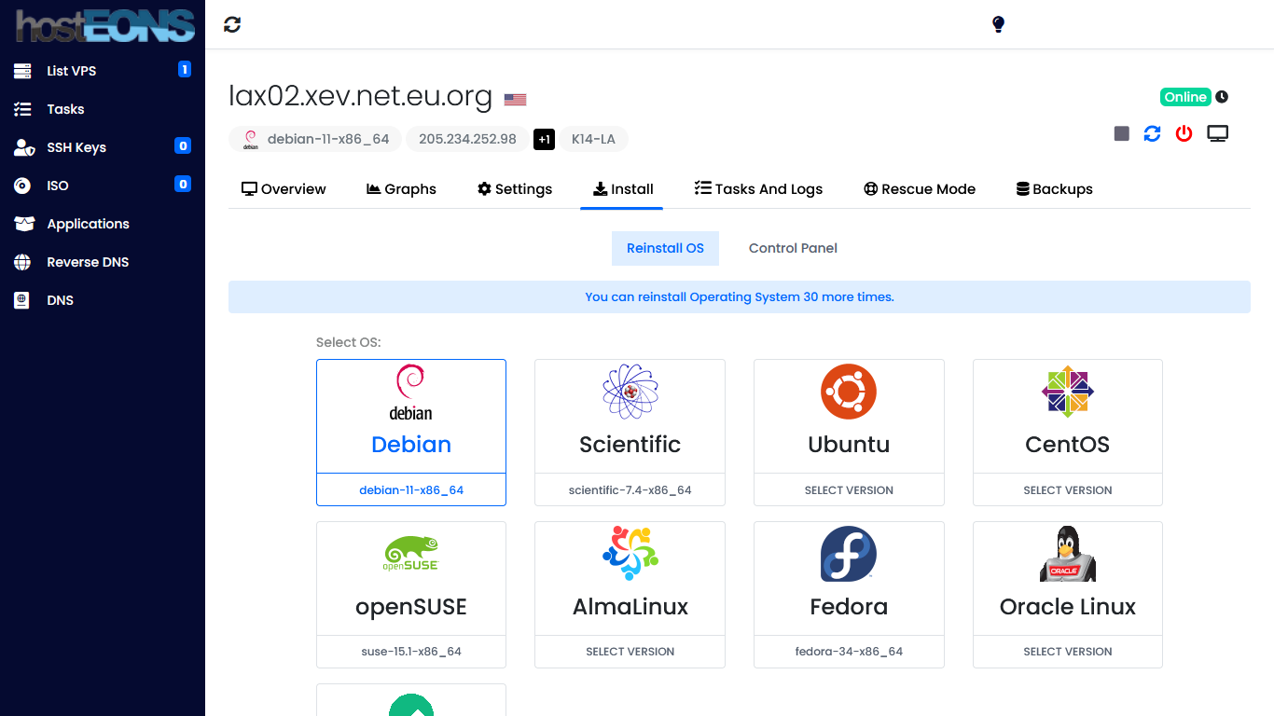Open the Tasks And Logs tab
Viewport: 1274px width, 716px height.
[758, 189]
